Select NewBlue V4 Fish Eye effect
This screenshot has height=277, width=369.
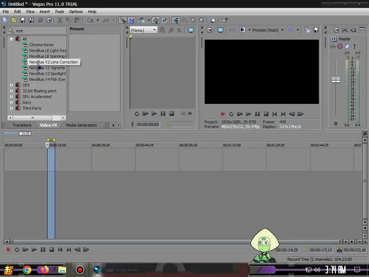47,79
